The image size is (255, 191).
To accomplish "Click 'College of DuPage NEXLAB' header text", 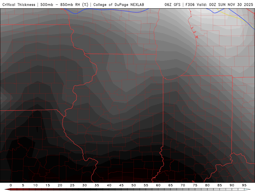I will [x=119, y=5].
